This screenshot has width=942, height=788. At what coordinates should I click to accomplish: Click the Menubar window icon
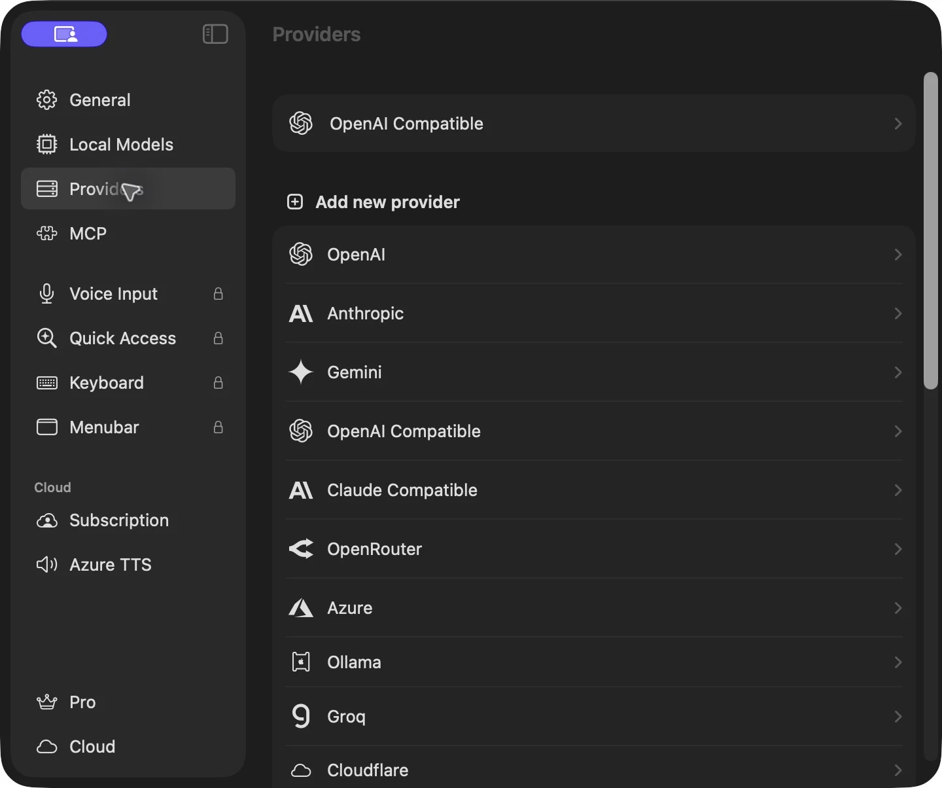pyautogui.click(x=46, y=427)
